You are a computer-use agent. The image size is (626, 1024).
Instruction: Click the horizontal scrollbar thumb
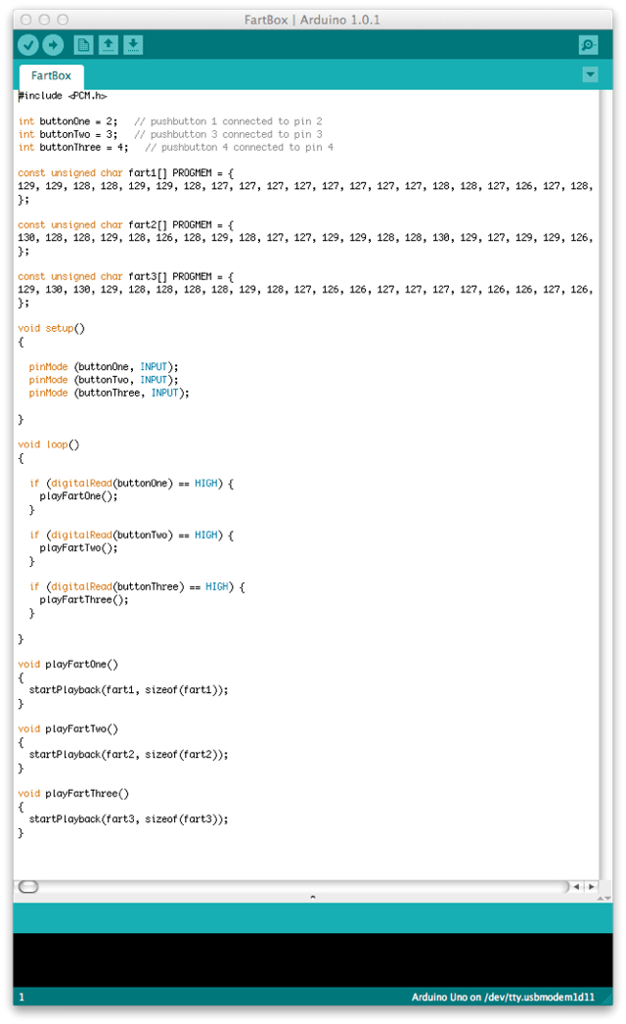coord(28,886)
